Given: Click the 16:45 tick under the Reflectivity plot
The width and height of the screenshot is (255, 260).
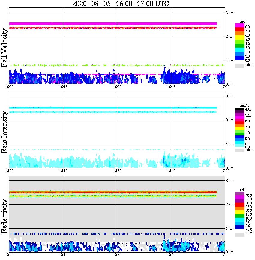Looking at the screenshot, I should [x=171, y=254].
